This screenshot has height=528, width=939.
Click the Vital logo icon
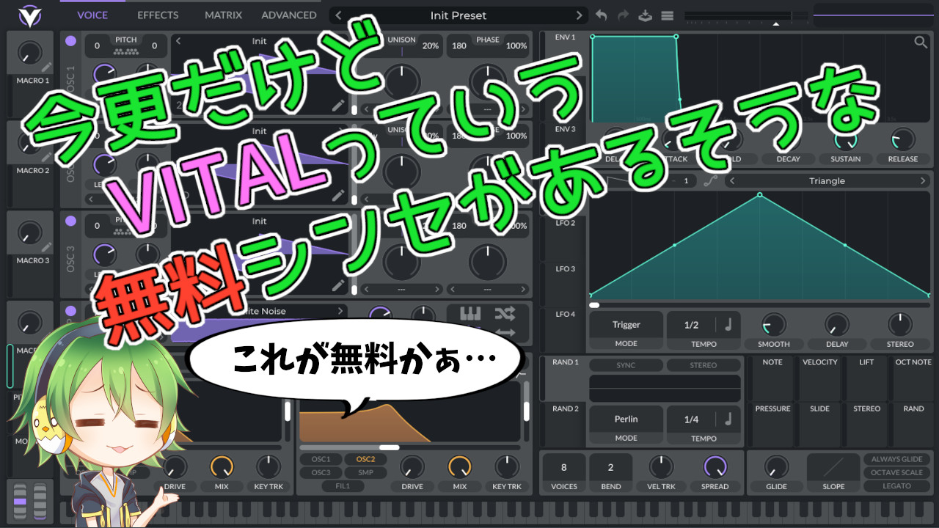(x=29, y=15)
